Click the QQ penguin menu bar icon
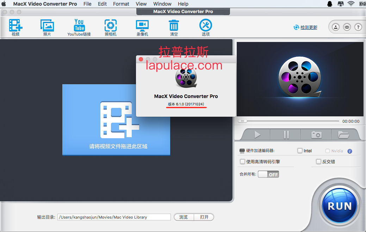Screen dimensions: 366x232 tap(330, 4)
